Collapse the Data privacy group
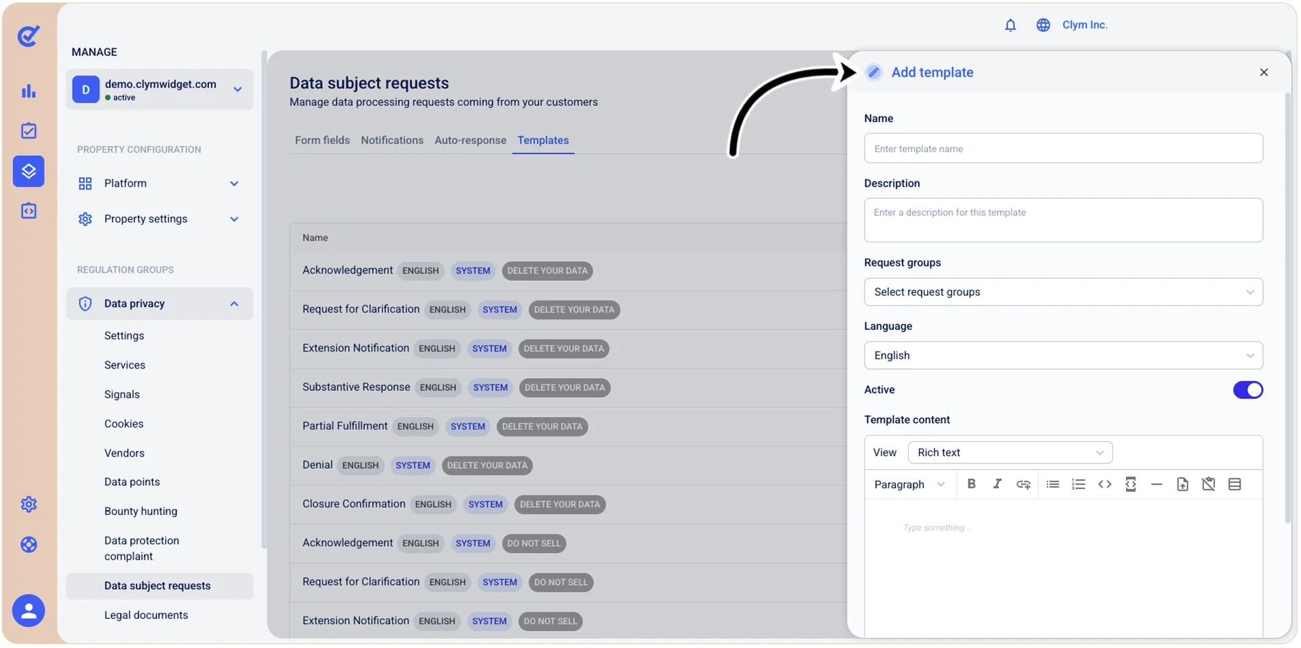 pos(159,303)
